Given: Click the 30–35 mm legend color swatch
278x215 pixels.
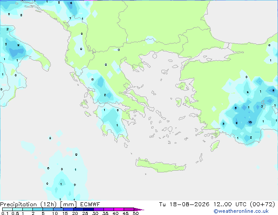Looking at the screenshot, I should [99, 209].
